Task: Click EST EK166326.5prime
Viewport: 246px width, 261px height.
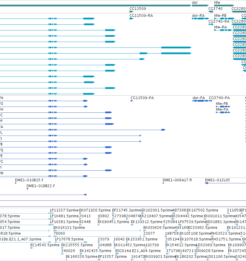Action: 82,257
